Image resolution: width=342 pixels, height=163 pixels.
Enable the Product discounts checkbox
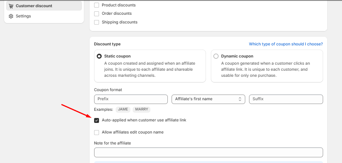coord(97,5)
